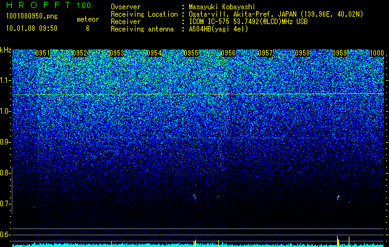
Task: Click the HROFFT 1.0.0 title text
Action: tap(49, 5)
